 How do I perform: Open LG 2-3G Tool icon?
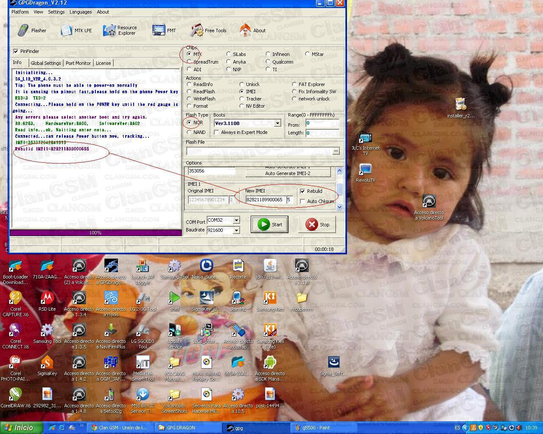point(143,302)
